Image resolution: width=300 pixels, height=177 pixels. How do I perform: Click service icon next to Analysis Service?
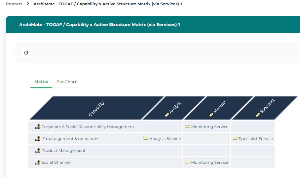[x=145, y=139]
